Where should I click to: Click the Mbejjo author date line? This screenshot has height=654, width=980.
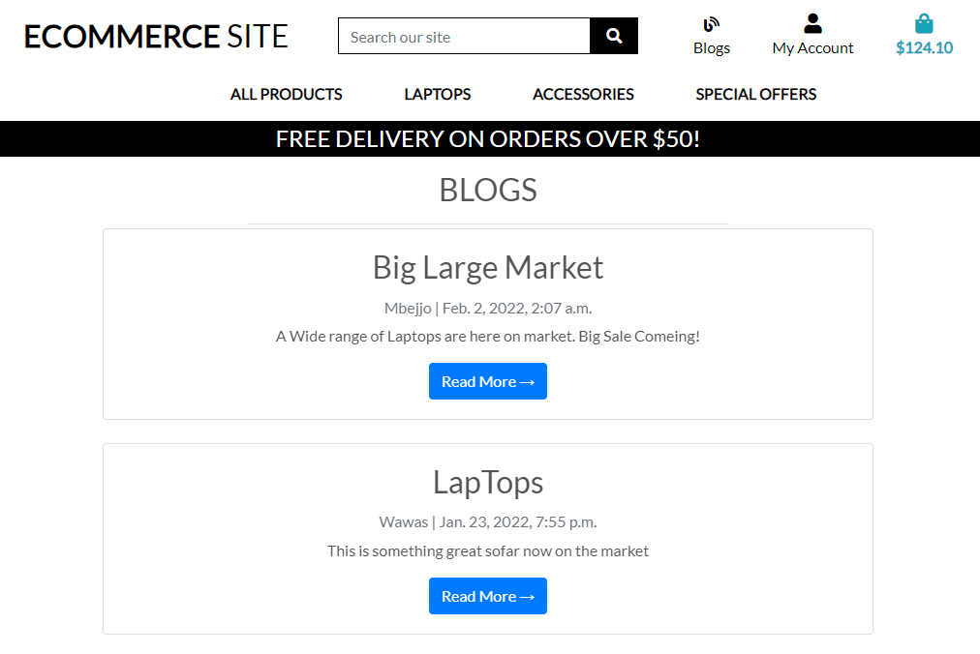click(x=488, y=308)
